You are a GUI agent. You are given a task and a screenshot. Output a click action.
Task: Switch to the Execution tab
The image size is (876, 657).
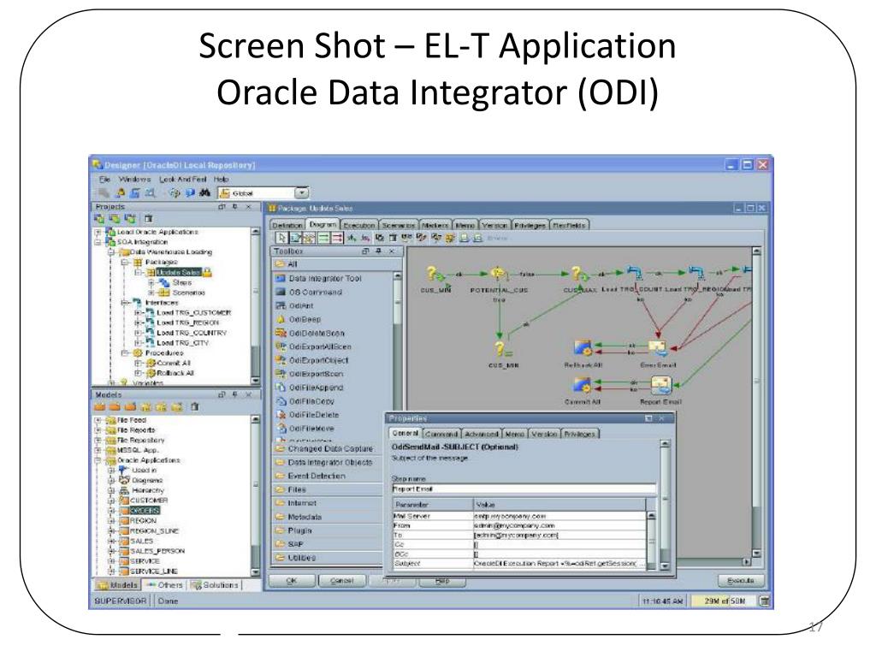[x=358, y=225]
